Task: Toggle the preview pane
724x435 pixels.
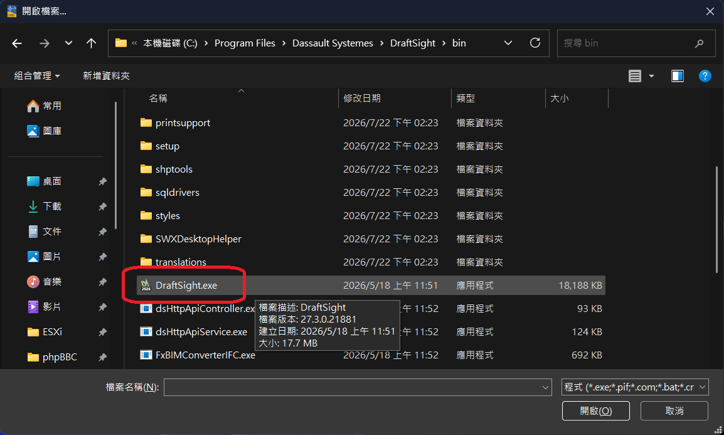Action: [x=678, y=76]
